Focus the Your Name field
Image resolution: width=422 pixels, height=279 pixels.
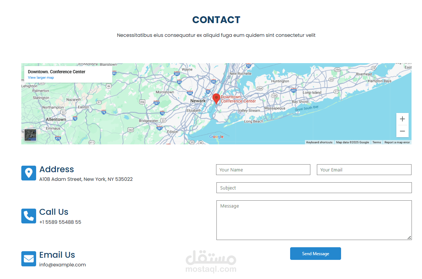pyautogui.click(x=263, y=170)
